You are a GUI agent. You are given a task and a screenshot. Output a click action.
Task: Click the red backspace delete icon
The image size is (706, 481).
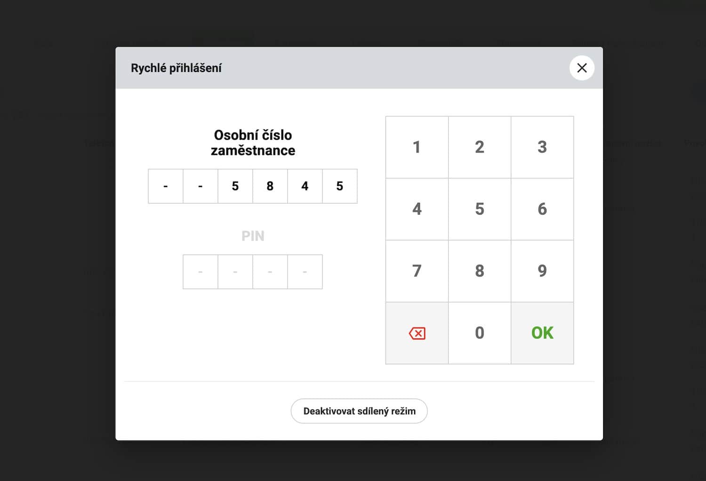coord(417,333)
